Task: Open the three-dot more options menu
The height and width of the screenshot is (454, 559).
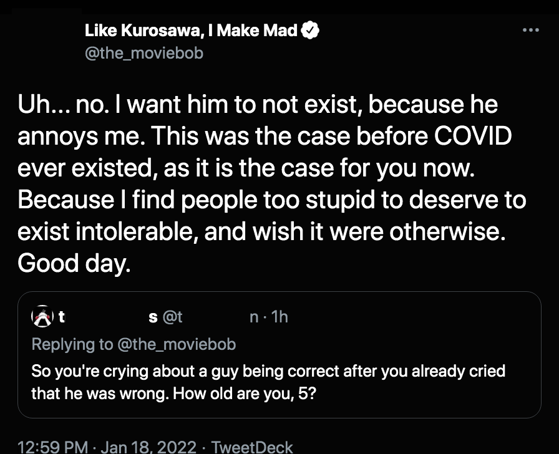Action: click(x=530, y=31)
